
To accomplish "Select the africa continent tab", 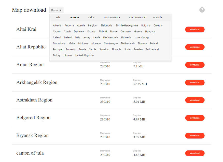I will coord(91,18).
